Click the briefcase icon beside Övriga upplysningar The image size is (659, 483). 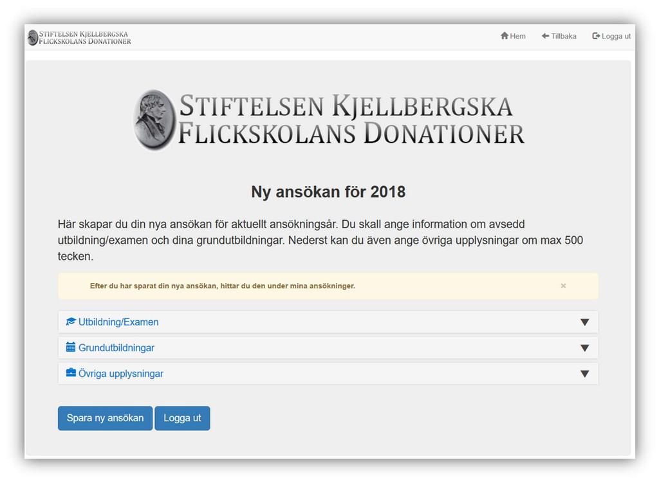tap(71, 373)
